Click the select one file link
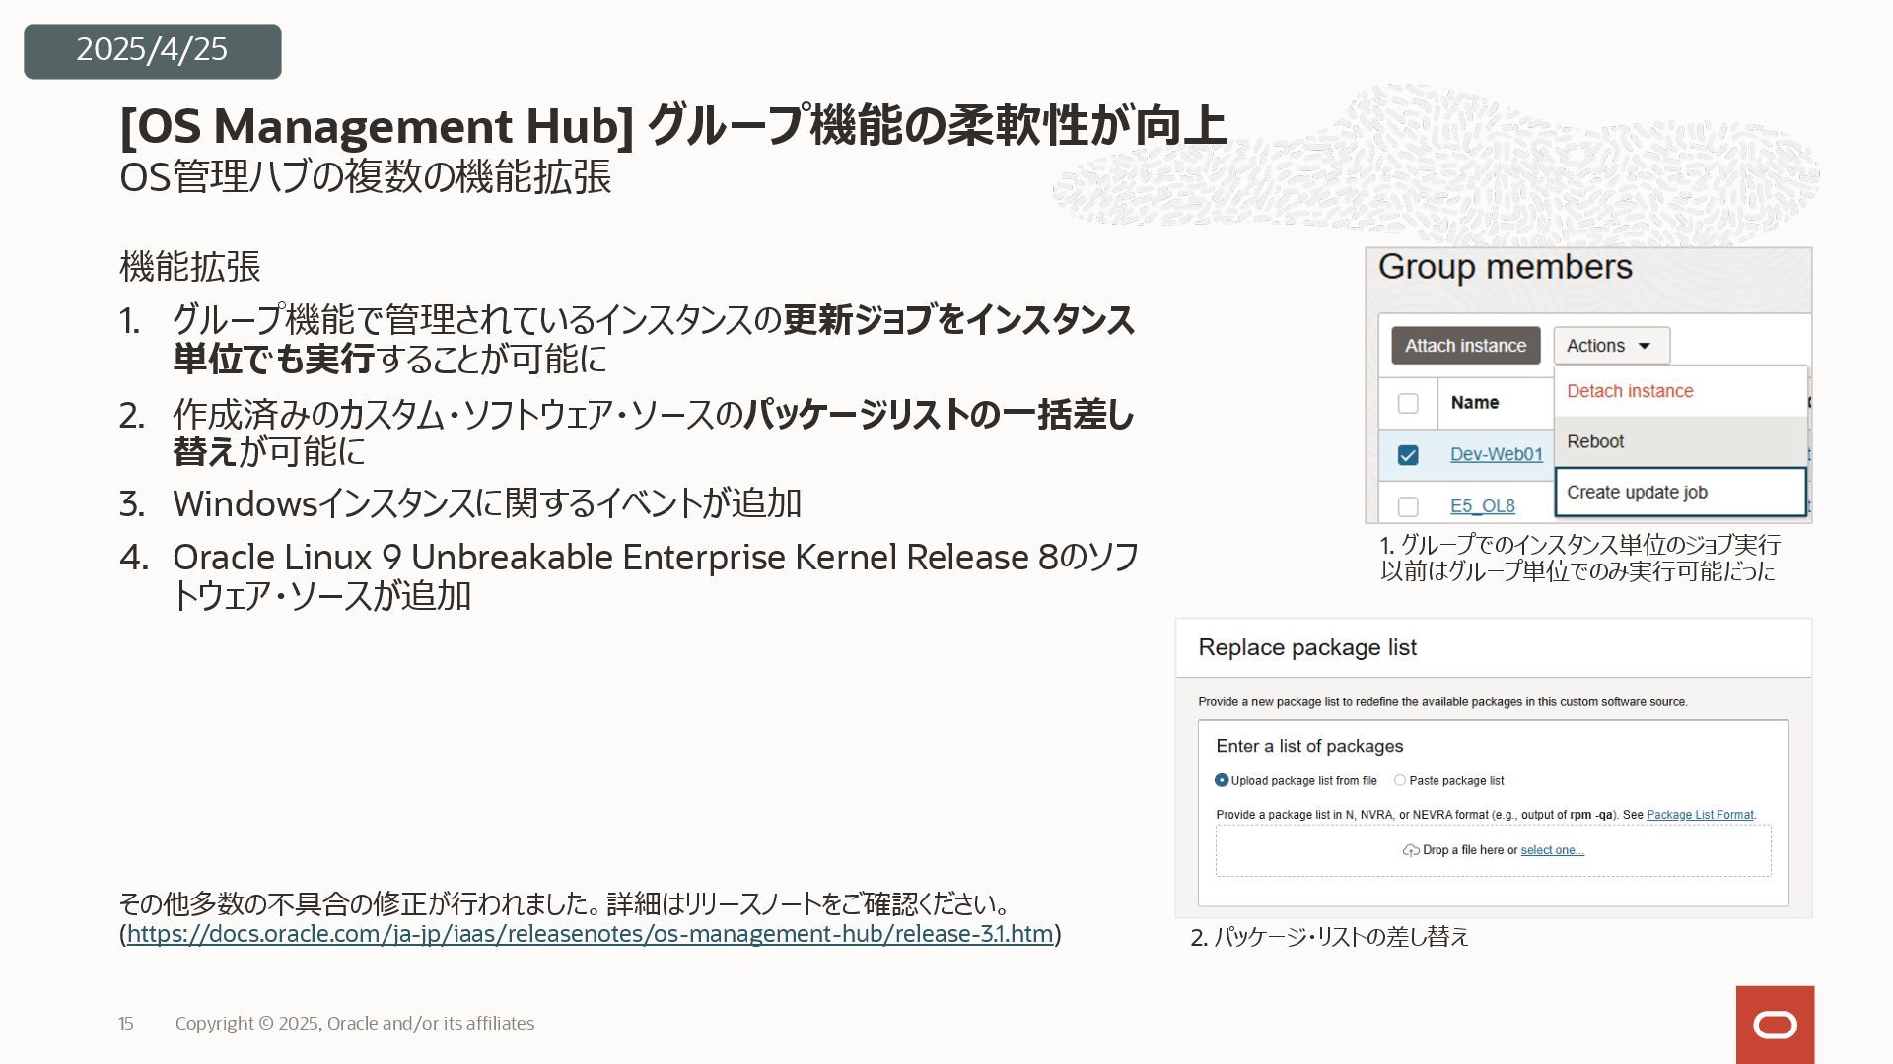The height and width of the screenshot is (1064, 1893). [1552, 850]
